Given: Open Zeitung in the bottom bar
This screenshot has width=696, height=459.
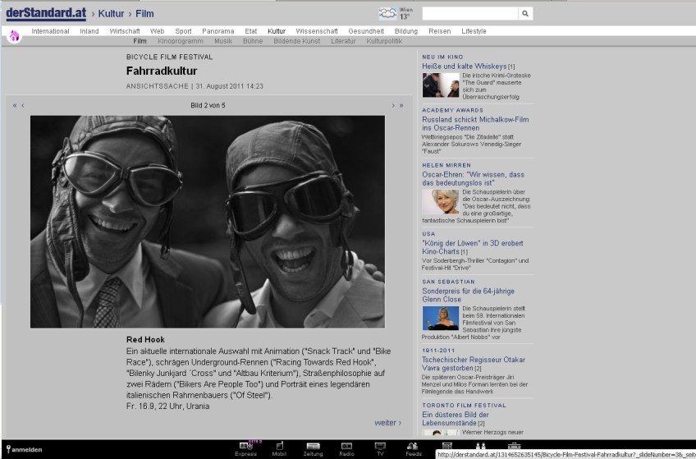Looking at the screenshot, I should [x=313, y=446].
